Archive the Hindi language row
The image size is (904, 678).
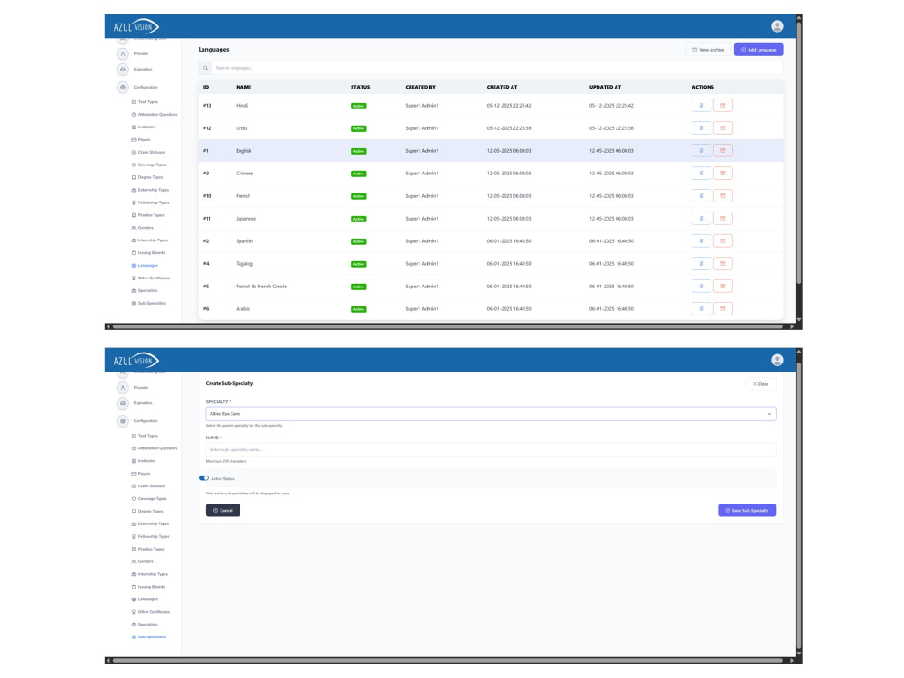tap(723, 106)
